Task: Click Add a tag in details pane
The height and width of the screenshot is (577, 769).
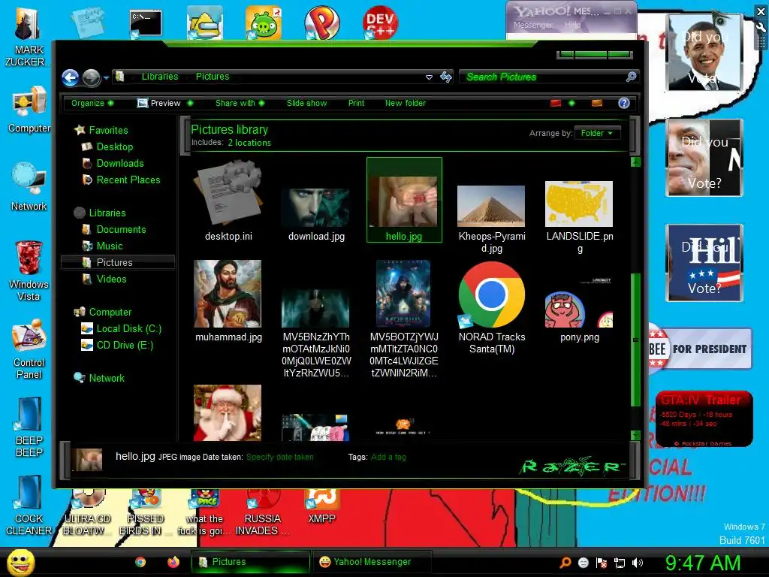Action: click(388, 458)
